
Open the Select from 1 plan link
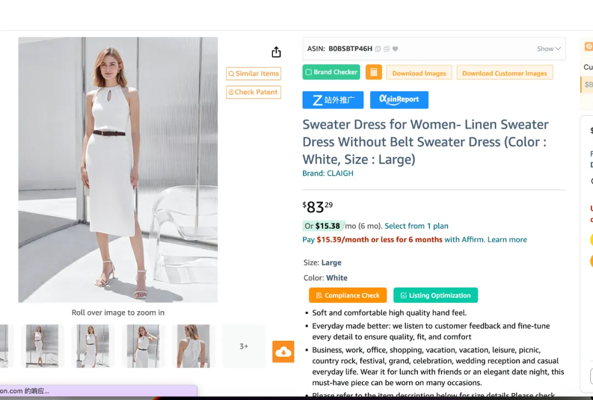pos(416,226)
